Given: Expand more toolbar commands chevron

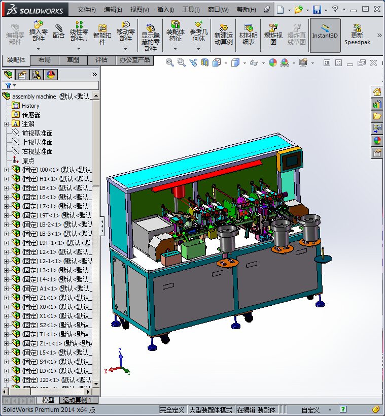Looking at the screenshot, I should (379, 35).
